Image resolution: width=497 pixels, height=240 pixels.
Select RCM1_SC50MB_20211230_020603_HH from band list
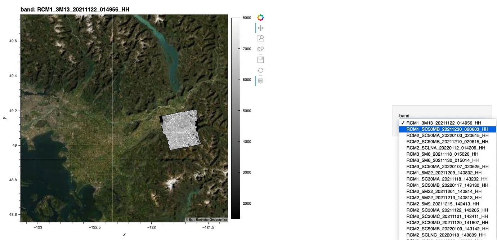point(447,129)
